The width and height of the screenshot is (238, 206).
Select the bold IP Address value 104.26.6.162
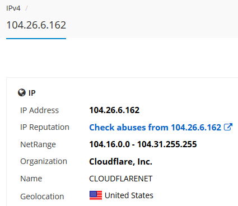(114, 110)
